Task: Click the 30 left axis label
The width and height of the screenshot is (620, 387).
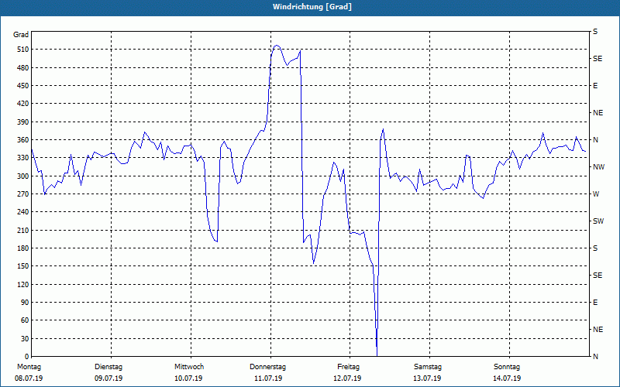Action: tap(24, 338)
